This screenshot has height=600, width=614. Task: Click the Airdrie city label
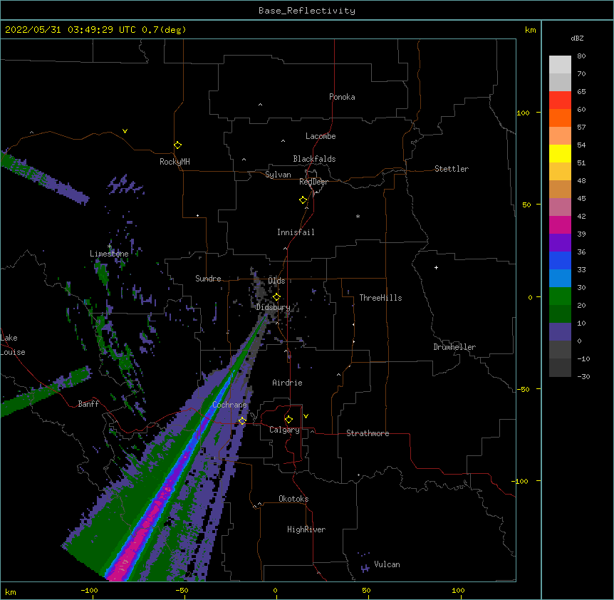click(x=288, y=383)
